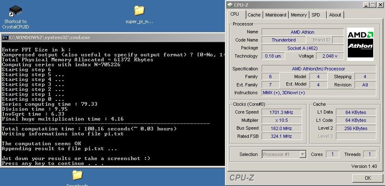Click the Division time : 9.95 line
This screenshot has width=385, height=186.
click(x=34, y=109)
